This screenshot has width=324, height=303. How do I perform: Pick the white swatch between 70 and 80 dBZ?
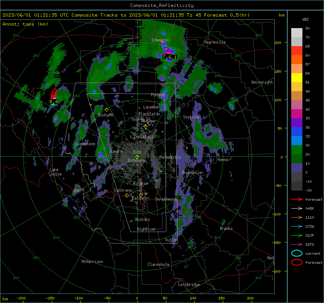[297, 33]
